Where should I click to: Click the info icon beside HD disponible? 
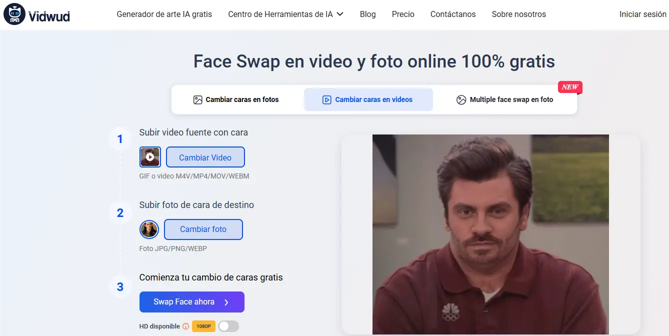(x=185, y=326)
